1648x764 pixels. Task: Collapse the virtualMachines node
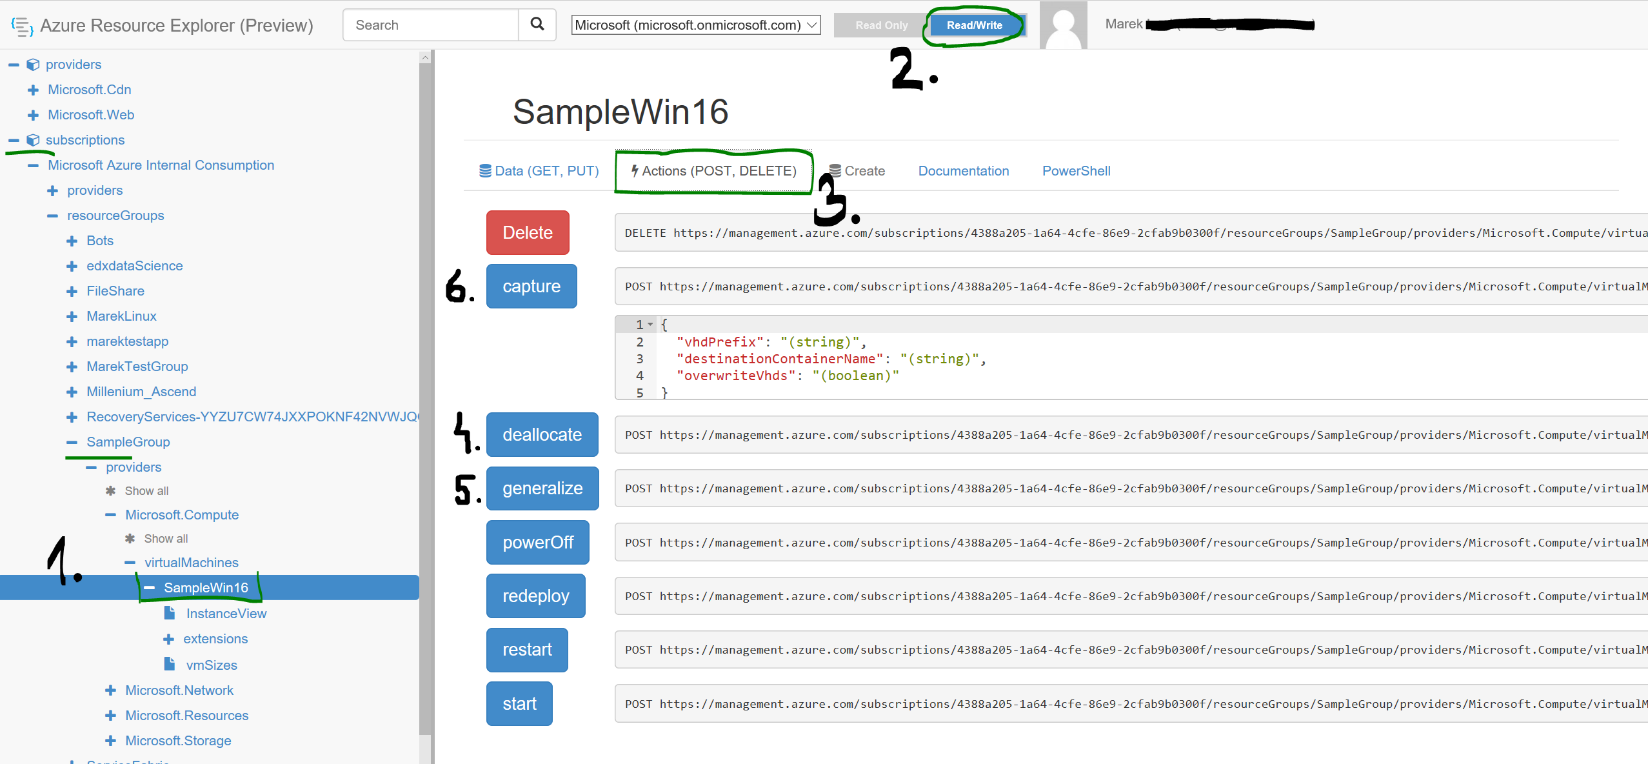click(x=130, y=563)
